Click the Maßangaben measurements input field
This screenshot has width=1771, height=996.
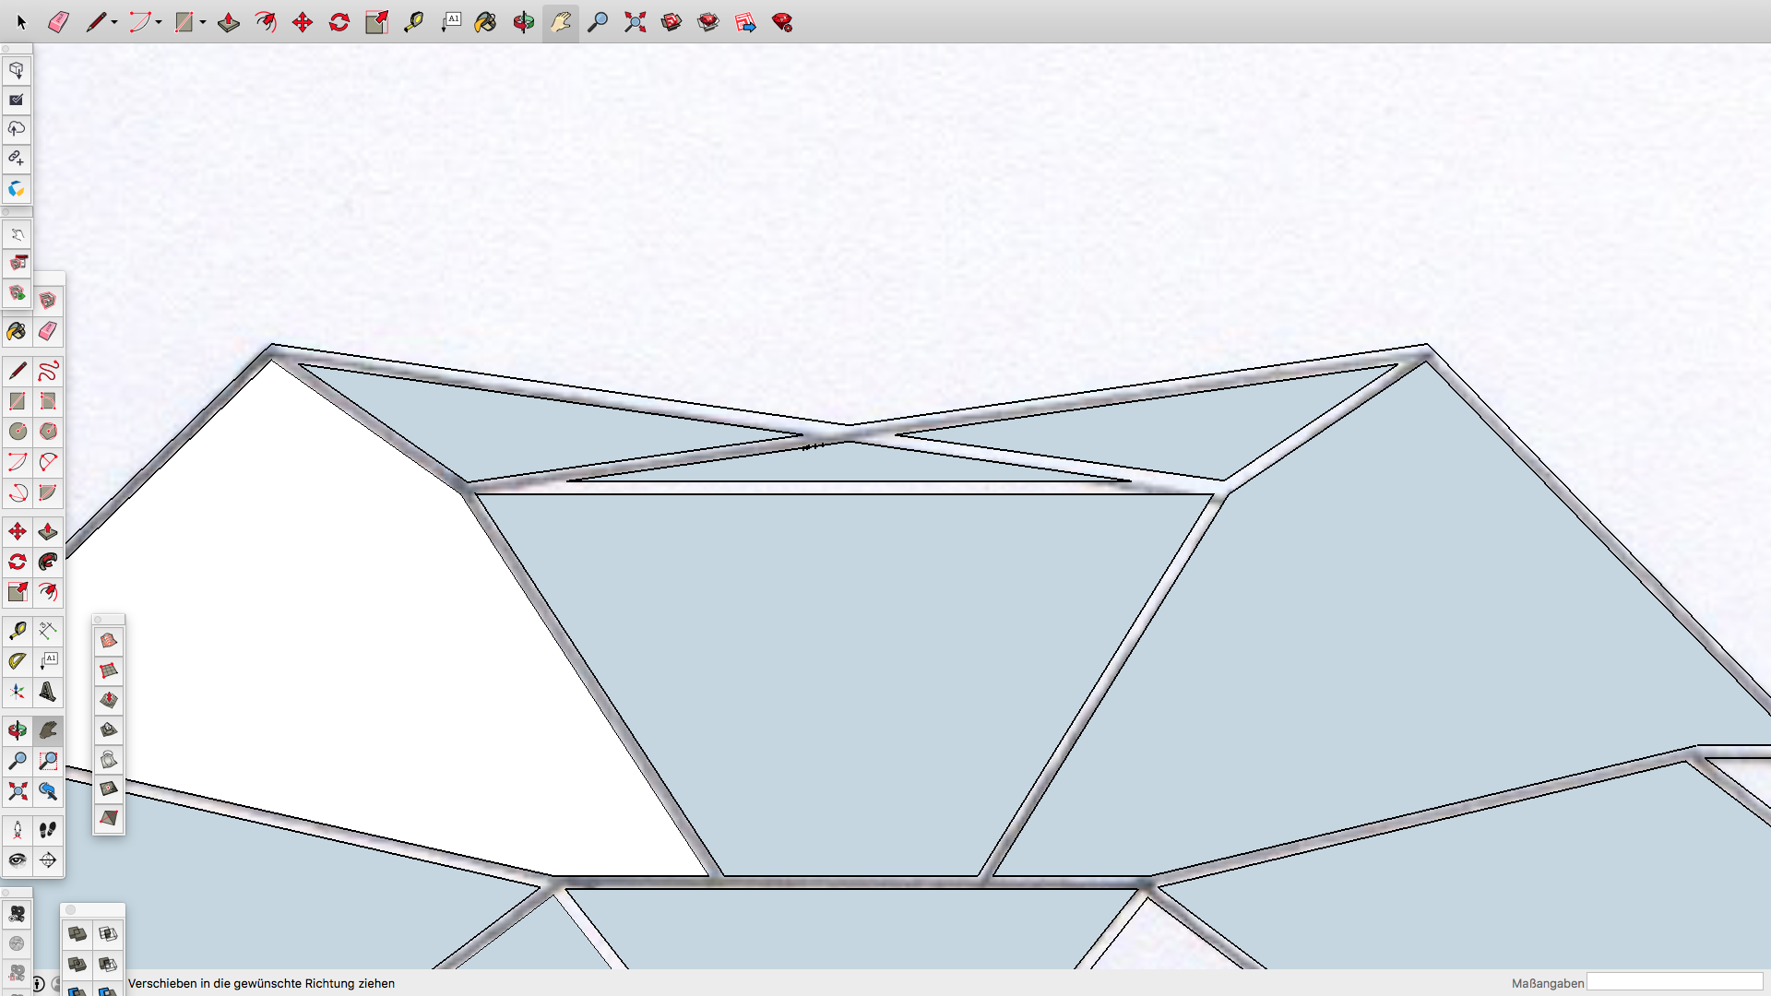[1674, 983]
